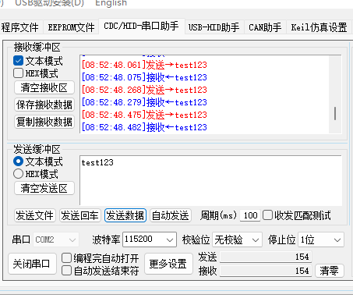353x298 pixels.
Task: Switch language via English menu
Action: coord(111,3)
